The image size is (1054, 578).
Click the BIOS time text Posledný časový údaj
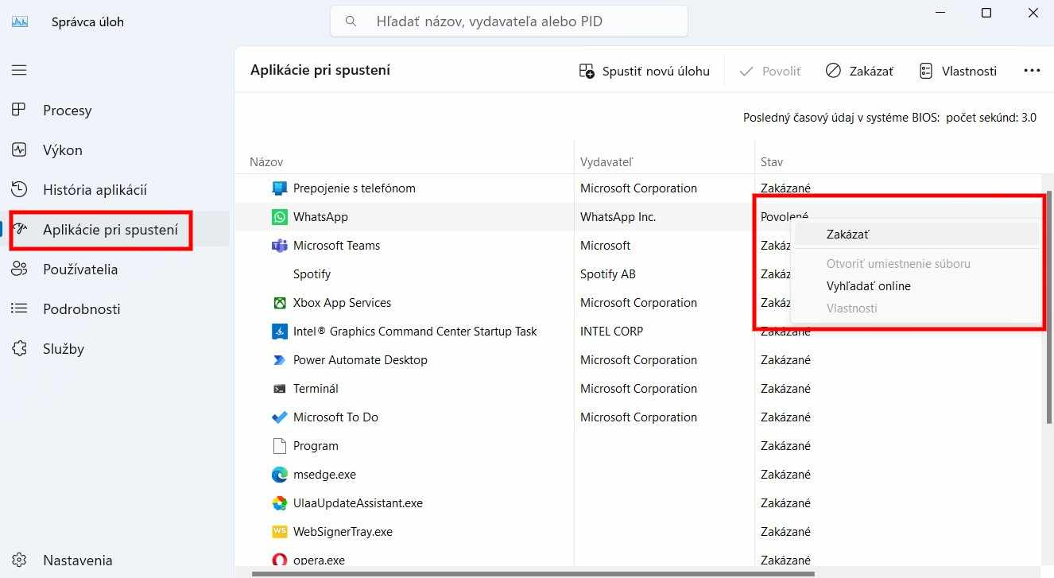pos(889,118)
